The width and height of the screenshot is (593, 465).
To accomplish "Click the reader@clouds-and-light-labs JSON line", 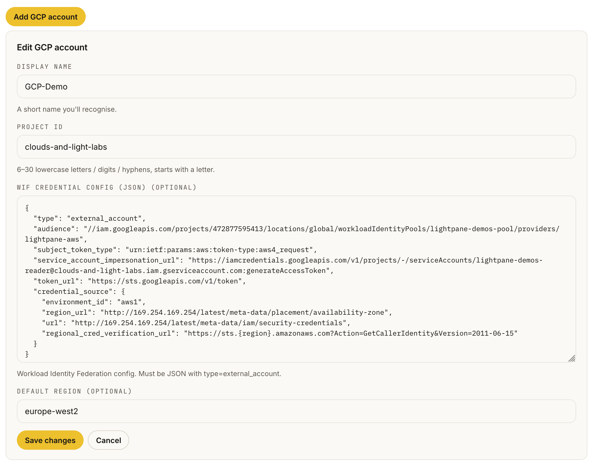I will coord(179,271).
